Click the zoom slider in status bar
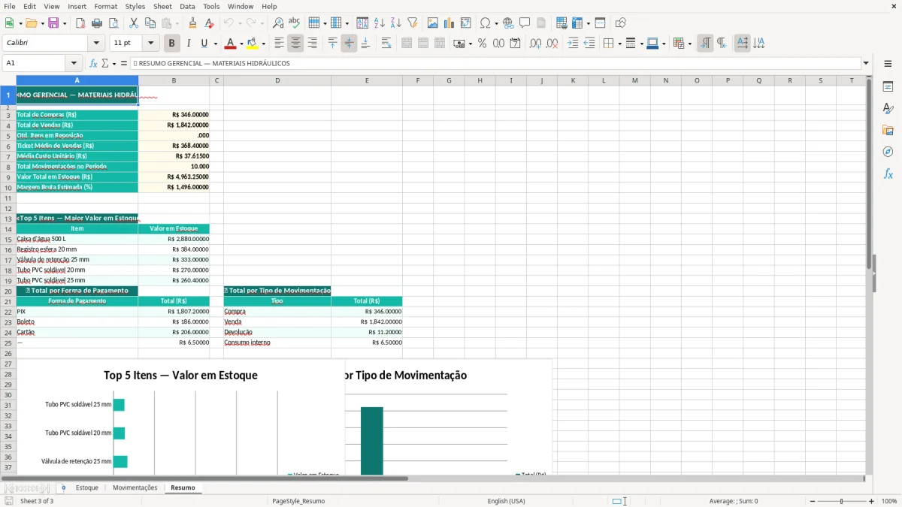This screenshot has height=507, width=902. tap(841, 501)
